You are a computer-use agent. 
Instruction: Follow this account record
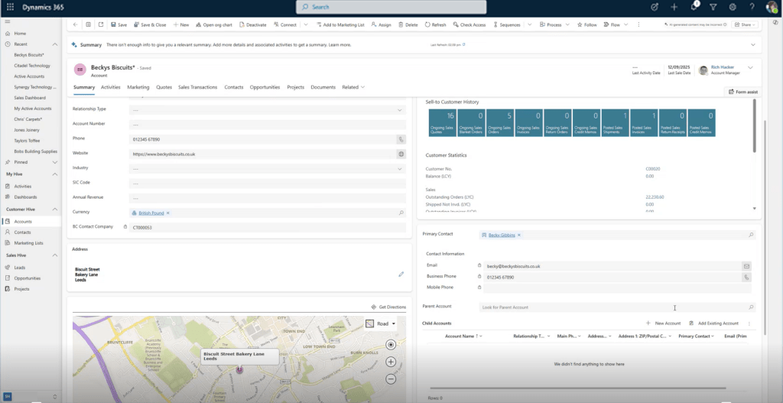point(586,24)
